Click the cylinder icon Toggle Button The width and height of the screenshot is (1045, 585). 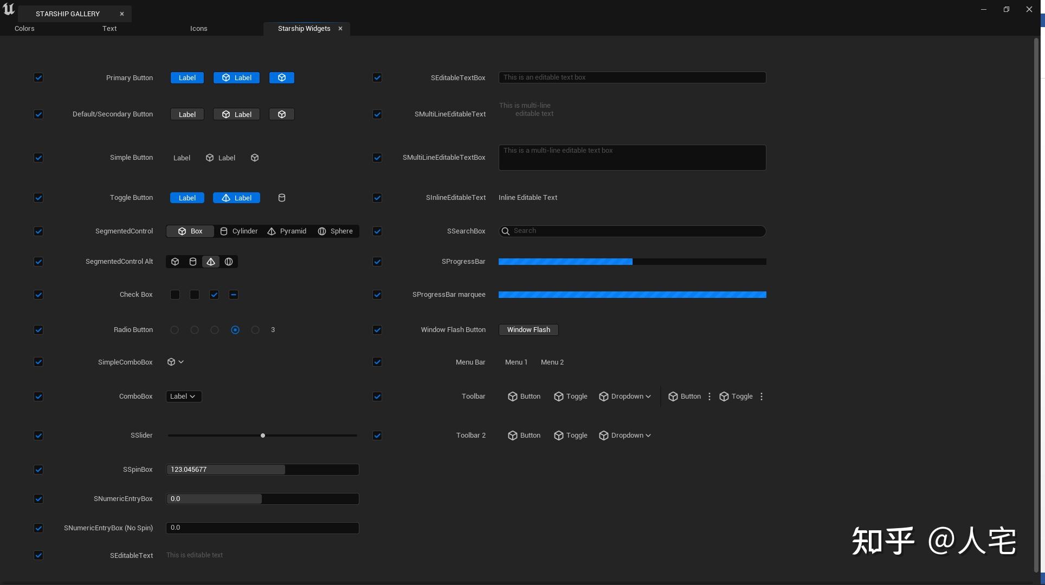(282, 198)
